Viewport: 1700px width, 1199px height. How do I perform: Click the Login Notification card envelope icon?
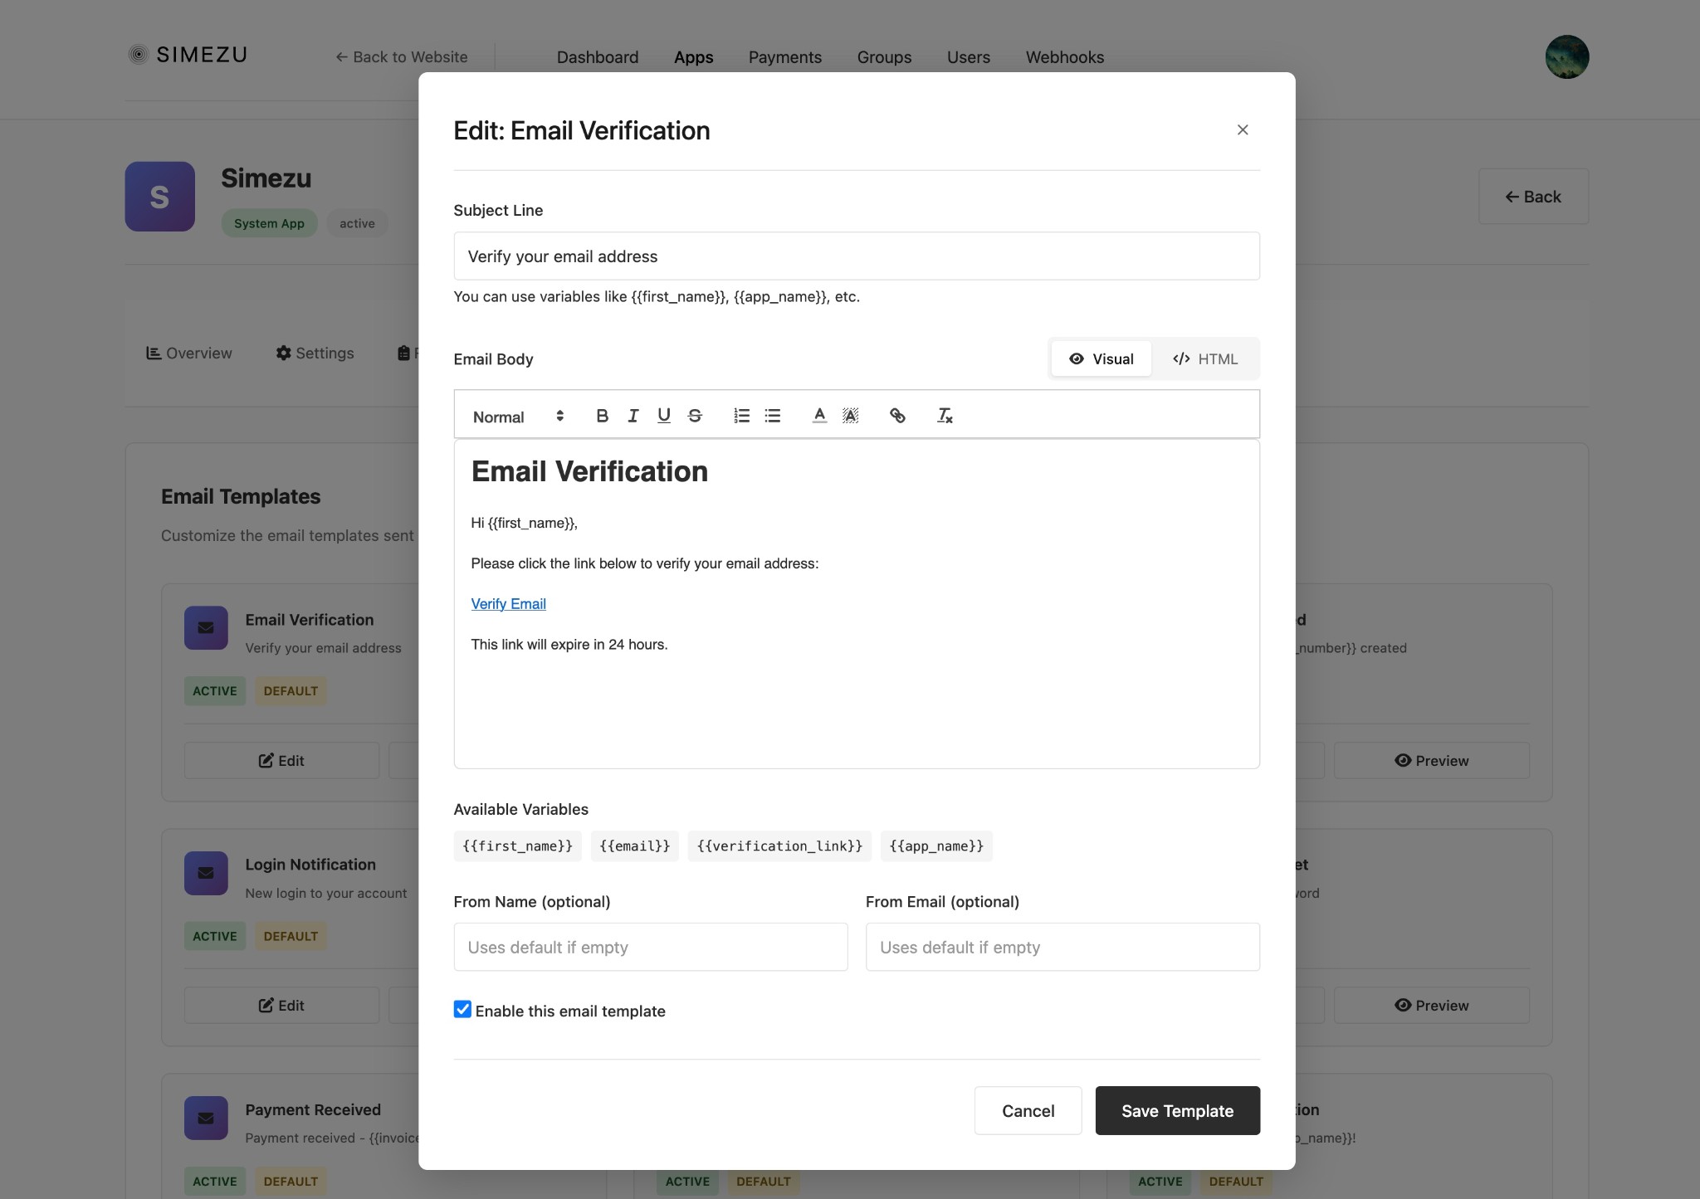[x=206, y=873]
